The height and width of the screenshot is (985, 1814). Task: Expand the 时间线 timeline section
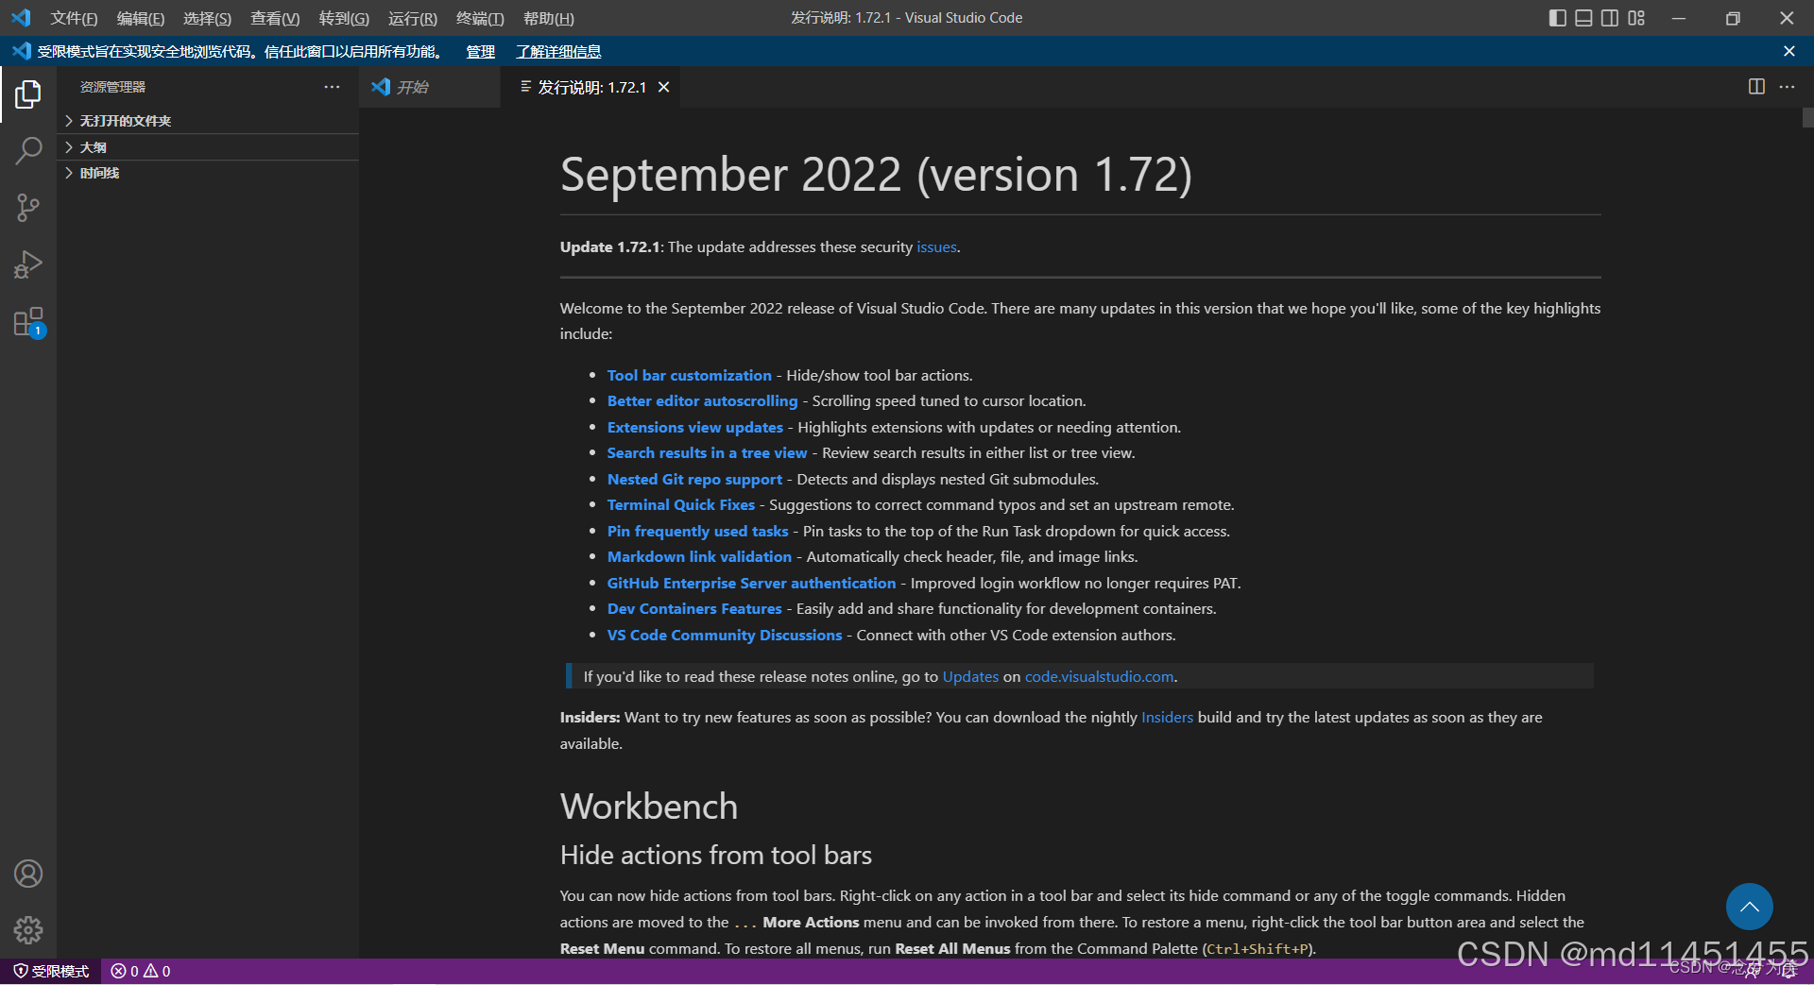[x=208, y=173]
